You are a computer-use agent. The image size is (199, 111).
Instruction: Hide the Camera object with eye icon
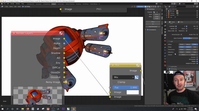(197, 13)
